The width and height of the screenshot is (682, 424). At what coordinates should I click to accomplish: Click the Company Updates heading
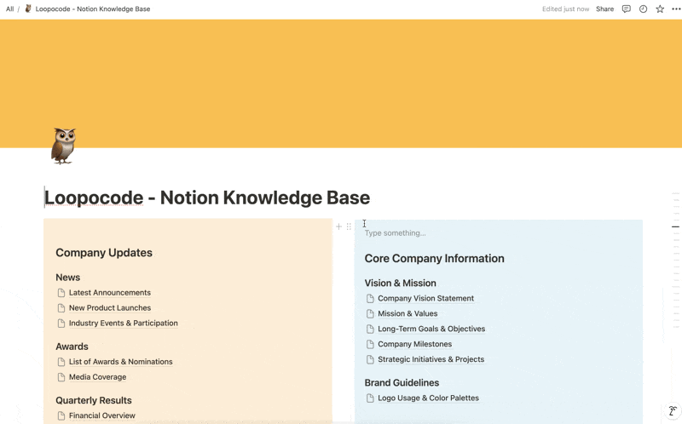click(x=104, y=253)
